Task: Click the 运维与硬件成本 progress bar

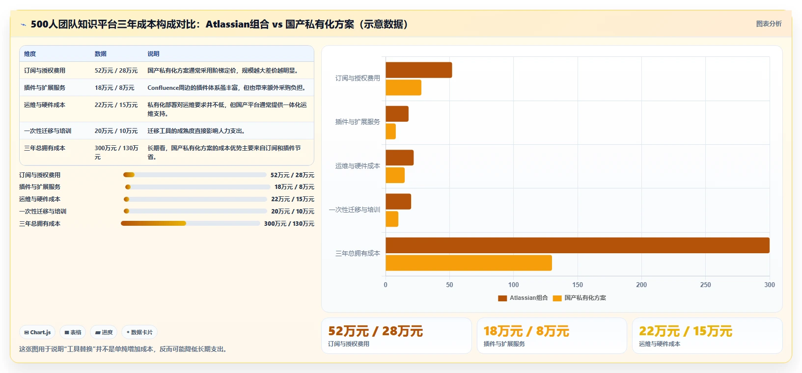Action: tap(195, 199)
